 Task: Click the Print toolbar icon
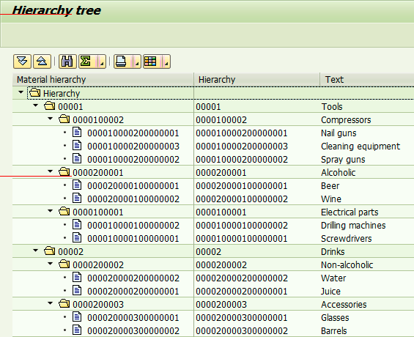point(121,62)
